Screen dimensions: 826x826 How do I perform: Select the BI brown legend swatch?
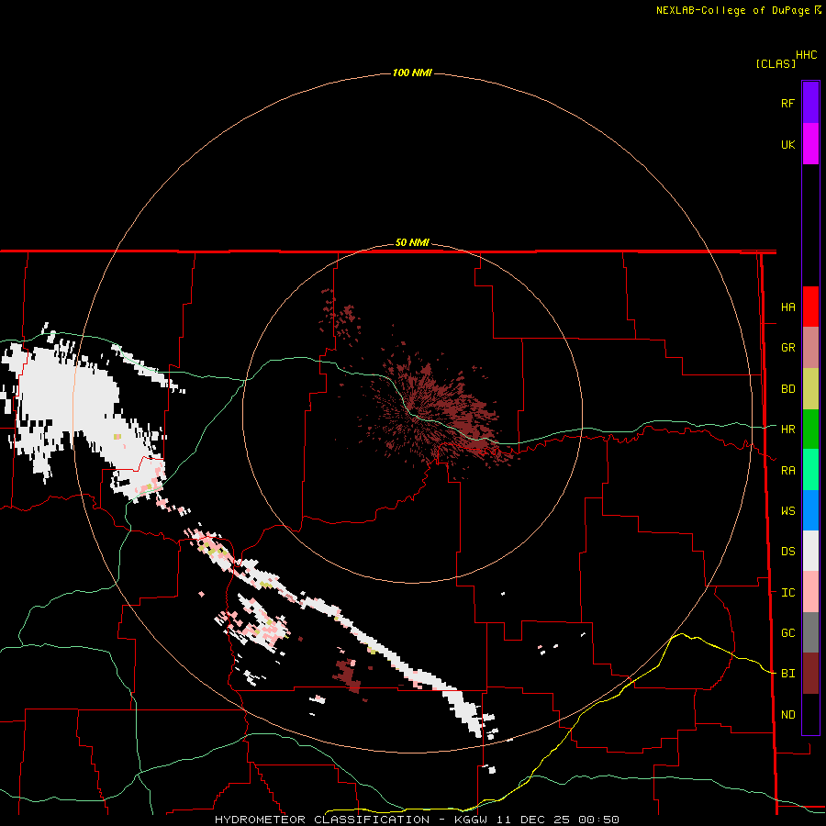click(810, 674)
